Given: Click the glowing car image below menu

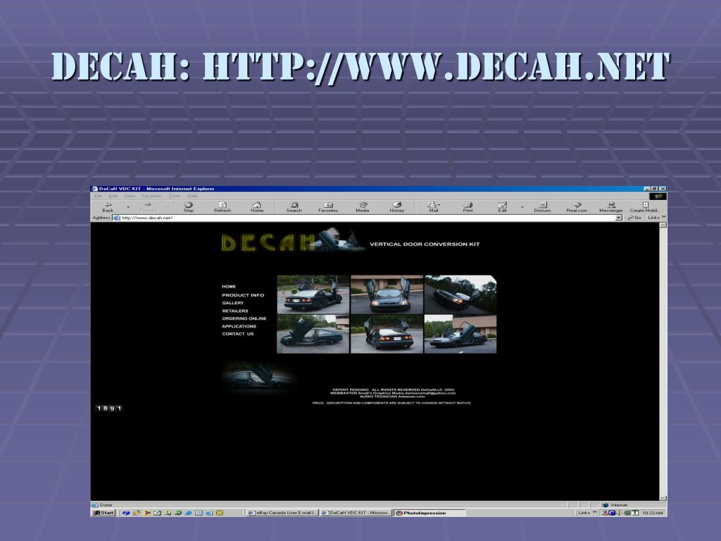Looking at the screenshot, I should (x=258, y=378).
